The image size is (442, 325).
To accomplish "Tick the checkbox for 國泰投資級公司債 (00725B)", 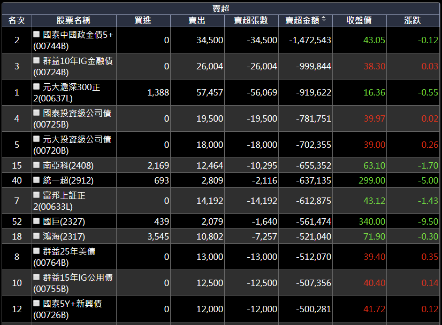I will [36, 113].
